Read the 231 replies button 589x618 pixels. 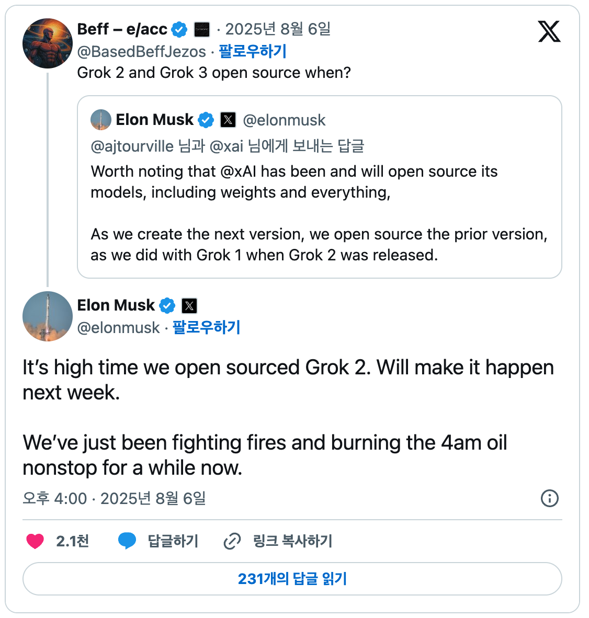(292, 579)
